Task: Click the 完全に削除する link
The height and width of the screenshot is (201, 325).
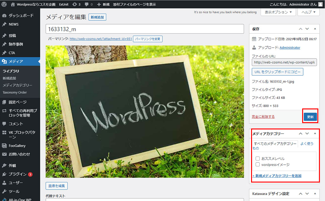Action: pos(263,117)
